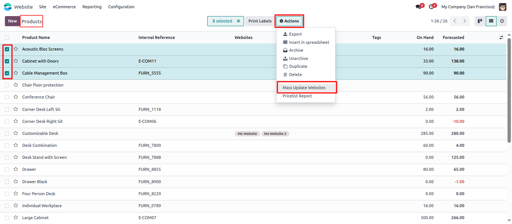The height and width of the screenshot is (224, 512).
Task: Uncheck Cable Management Box row checkbox
Action: pyautogui.click(x=7, y=73)
